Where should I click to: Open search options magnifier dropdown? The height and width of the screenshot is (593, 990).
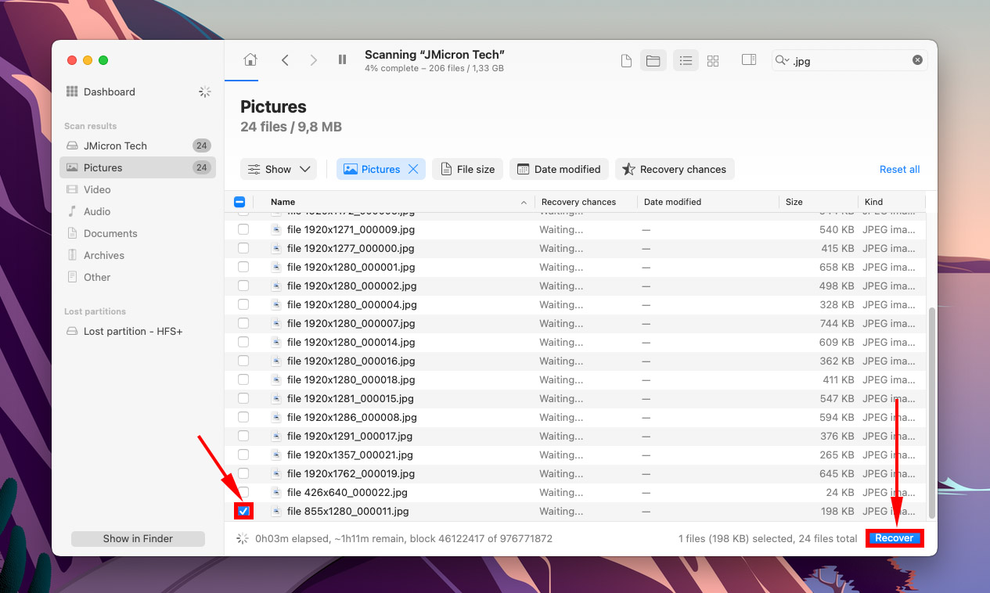coord(782,60)
